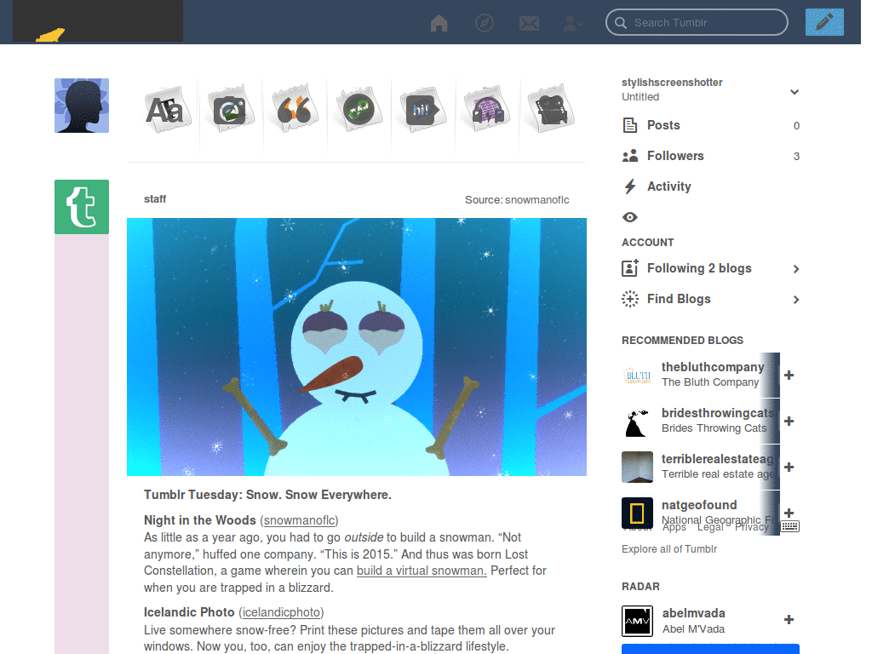872x654 pixels.
Task: Expand the Find Blogs arrow
Action: tap(796, 300)
